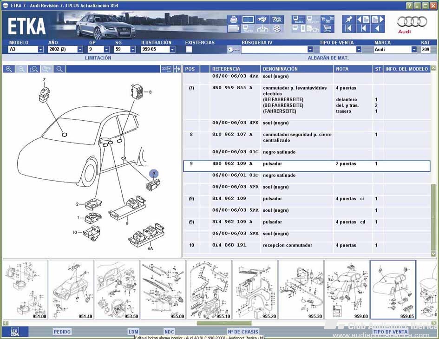
Task: Toggle the thumbnail strip layout icon
Action: point(166,69)
